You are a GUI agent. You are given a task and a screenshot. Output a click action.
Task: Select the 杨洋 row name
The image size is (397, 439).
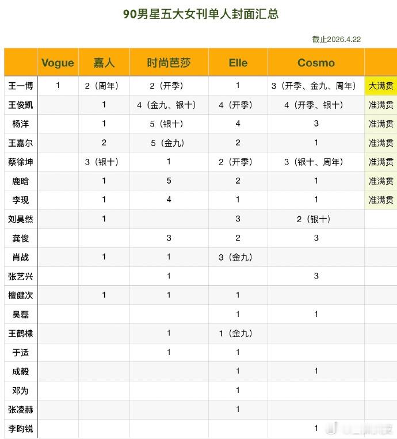tap(21, 124)
